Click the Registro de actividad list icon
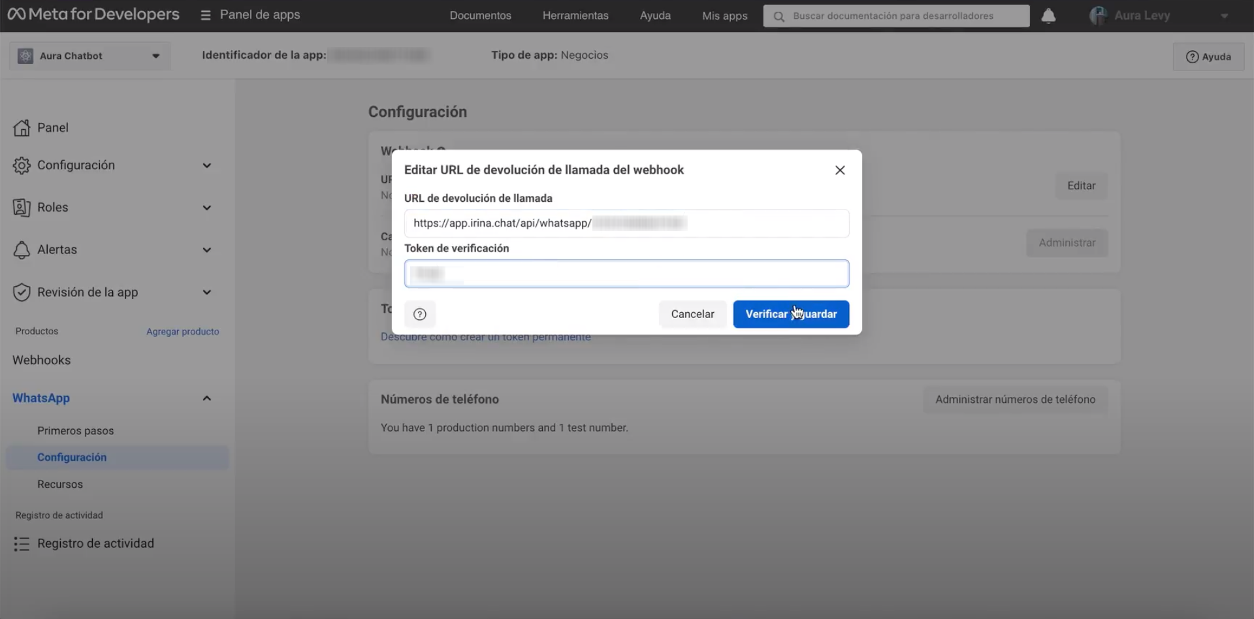 pos(22,544)
